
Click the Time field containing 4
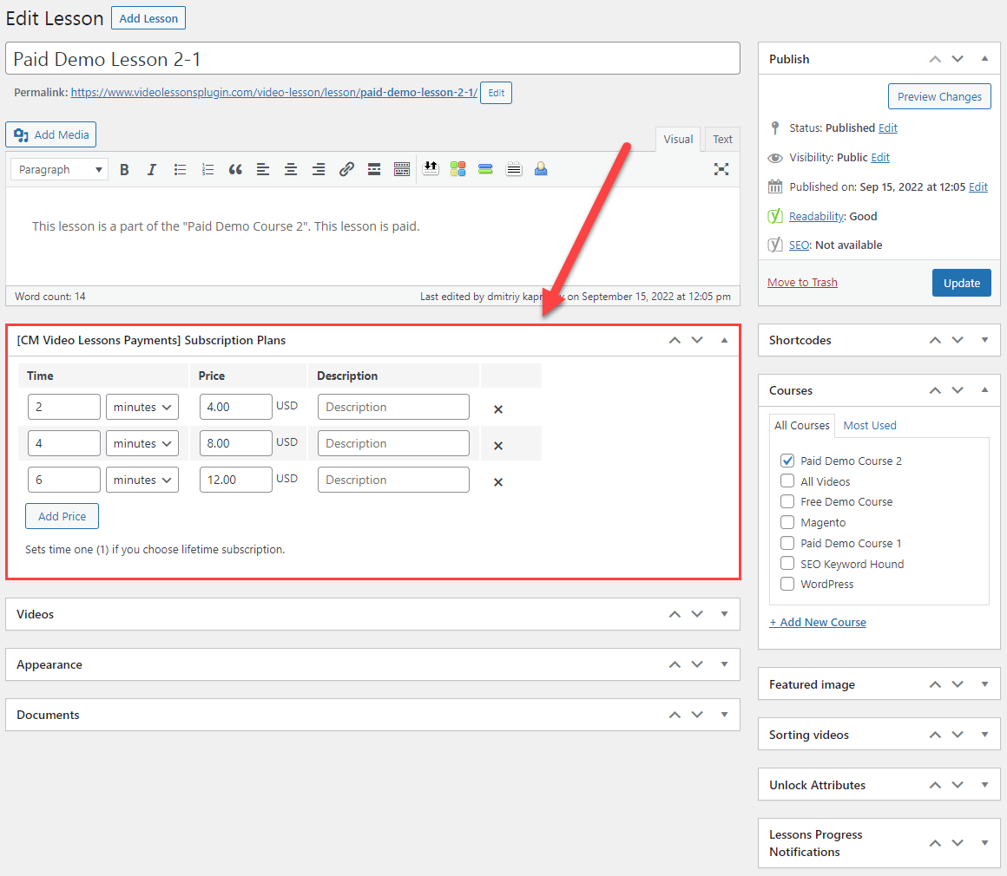coord(64,443)
